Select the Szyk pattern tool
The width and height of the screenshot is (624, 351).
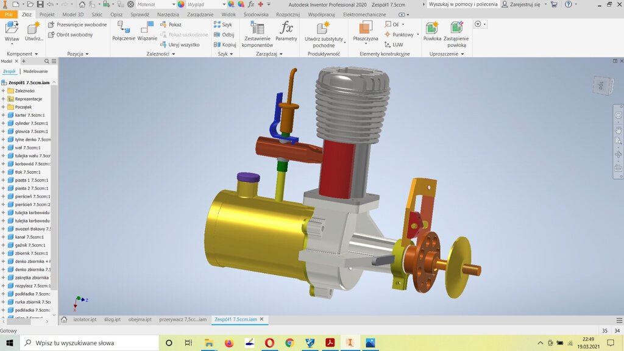coord(223,25)
